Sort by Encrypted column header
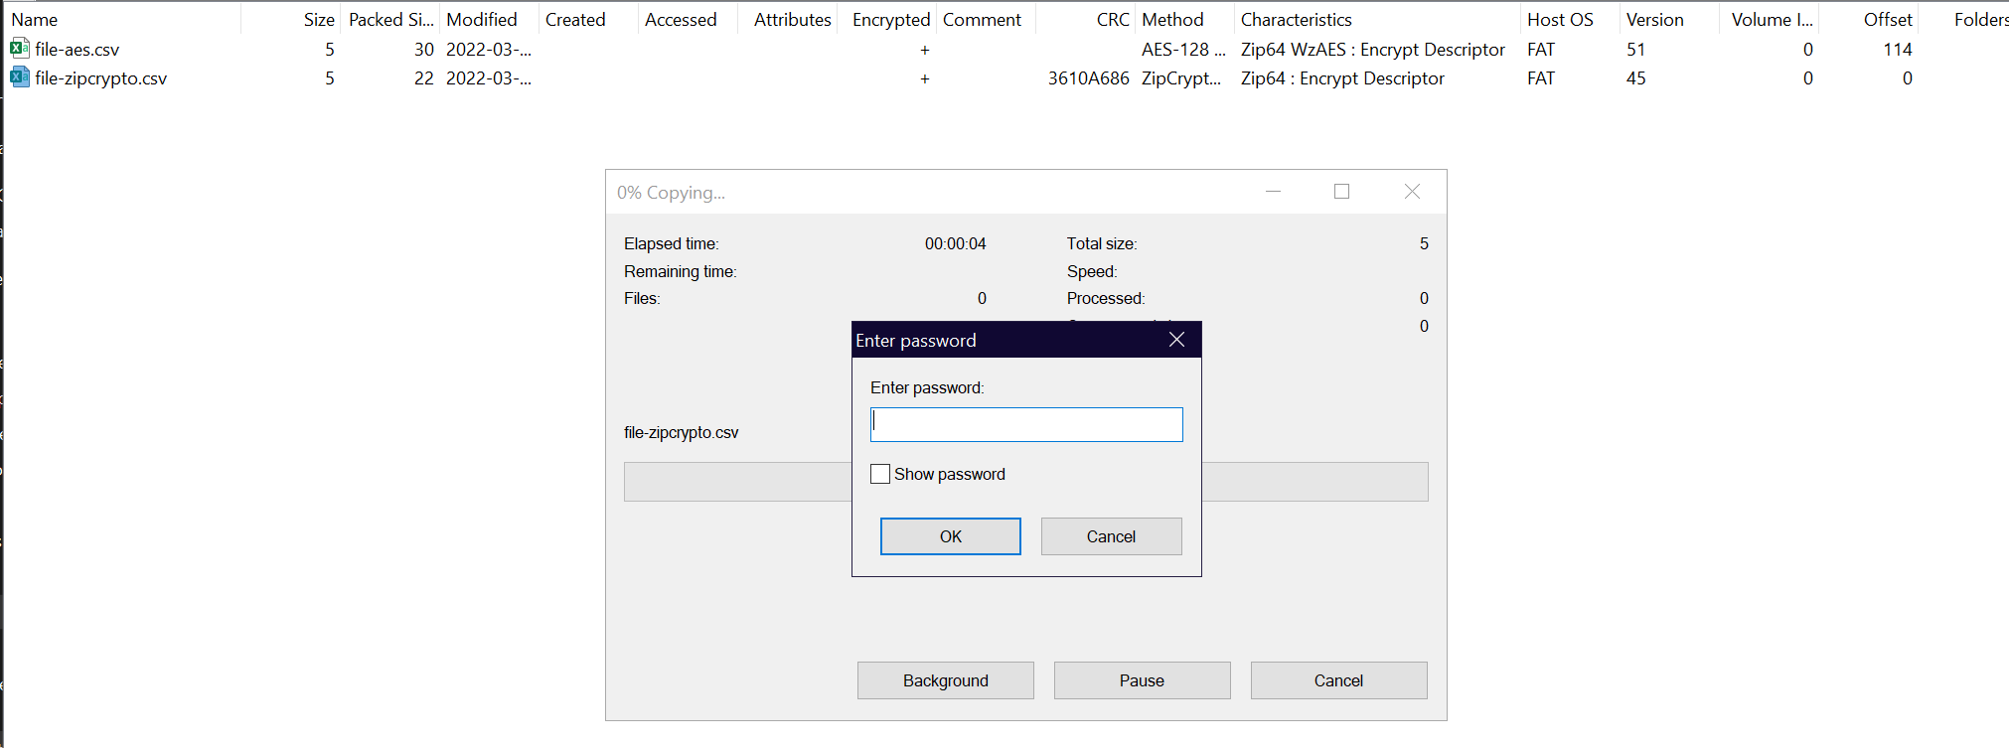 891,20
